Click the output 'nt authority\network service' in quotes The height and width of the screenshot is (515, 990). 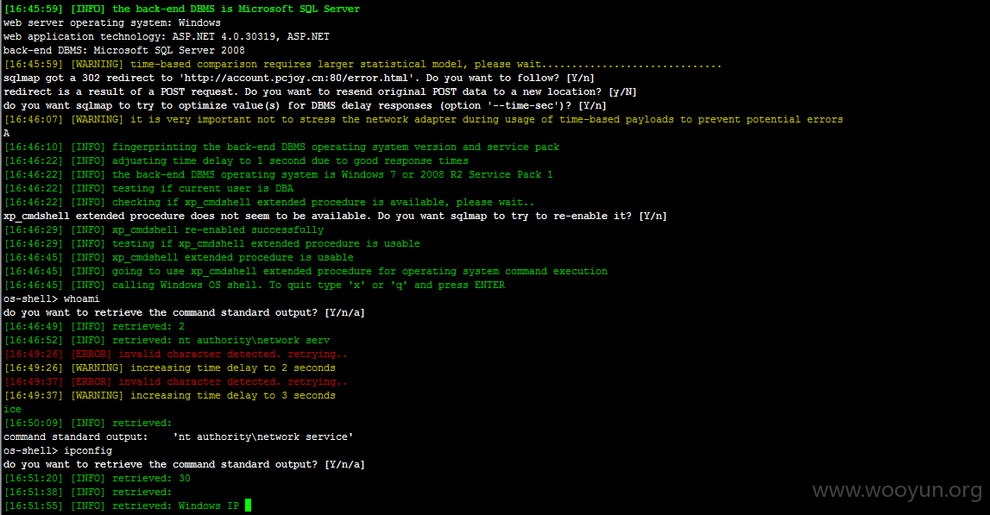263,436
